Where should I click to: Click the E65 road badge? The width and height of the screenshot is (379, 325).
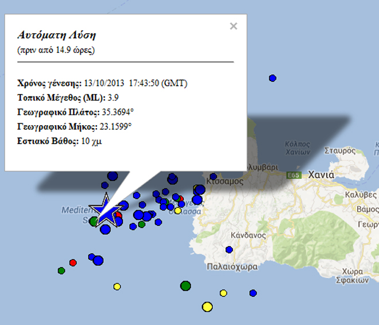294,175
